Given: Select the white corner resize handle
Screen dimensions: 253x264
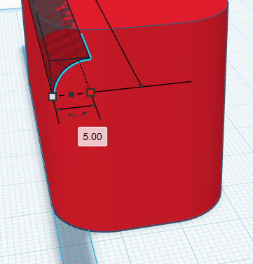Looking at the screenshot, I should click(x=53, y=97).
